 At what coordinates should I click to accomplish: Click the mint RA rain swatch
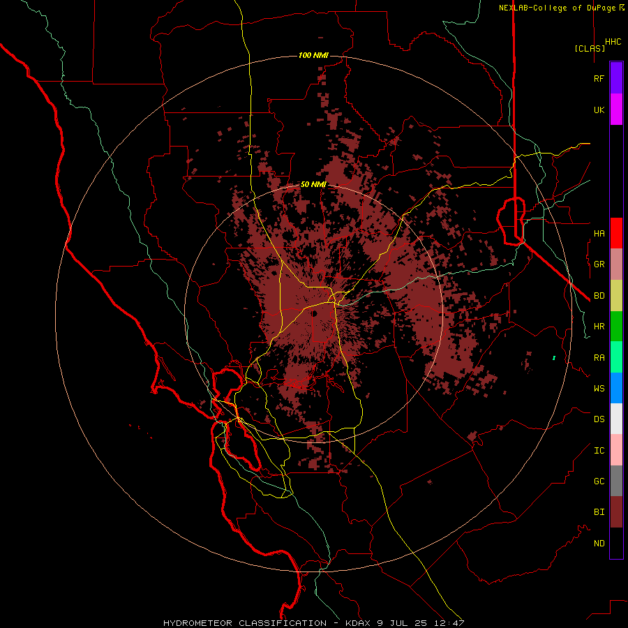[616, 357]
